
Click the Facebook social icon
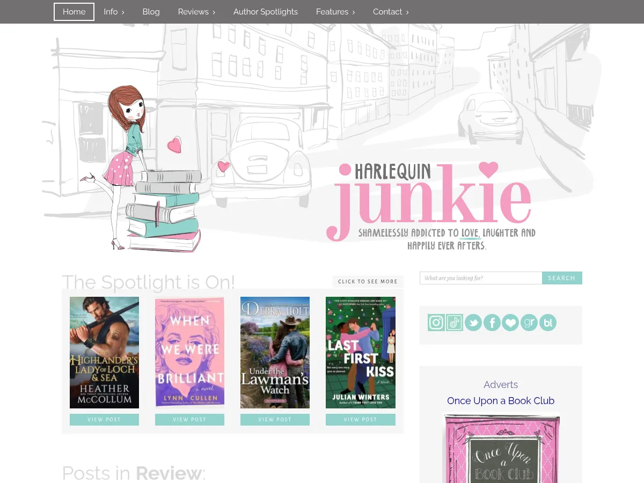[x=492, y=322]
